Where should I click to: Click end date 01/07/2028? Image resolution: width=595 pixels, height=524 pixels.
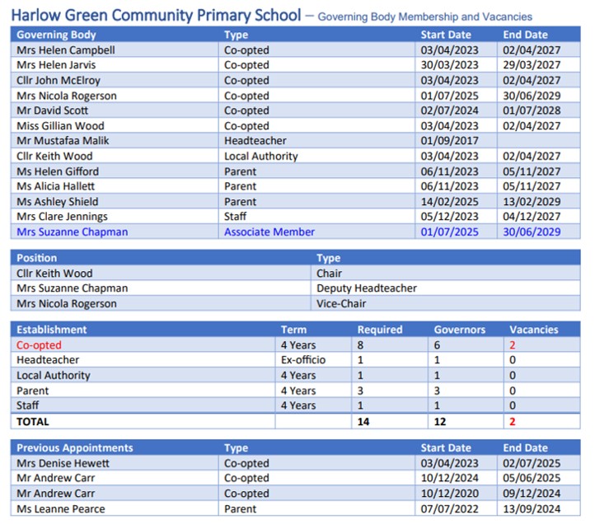coord(532,110)
